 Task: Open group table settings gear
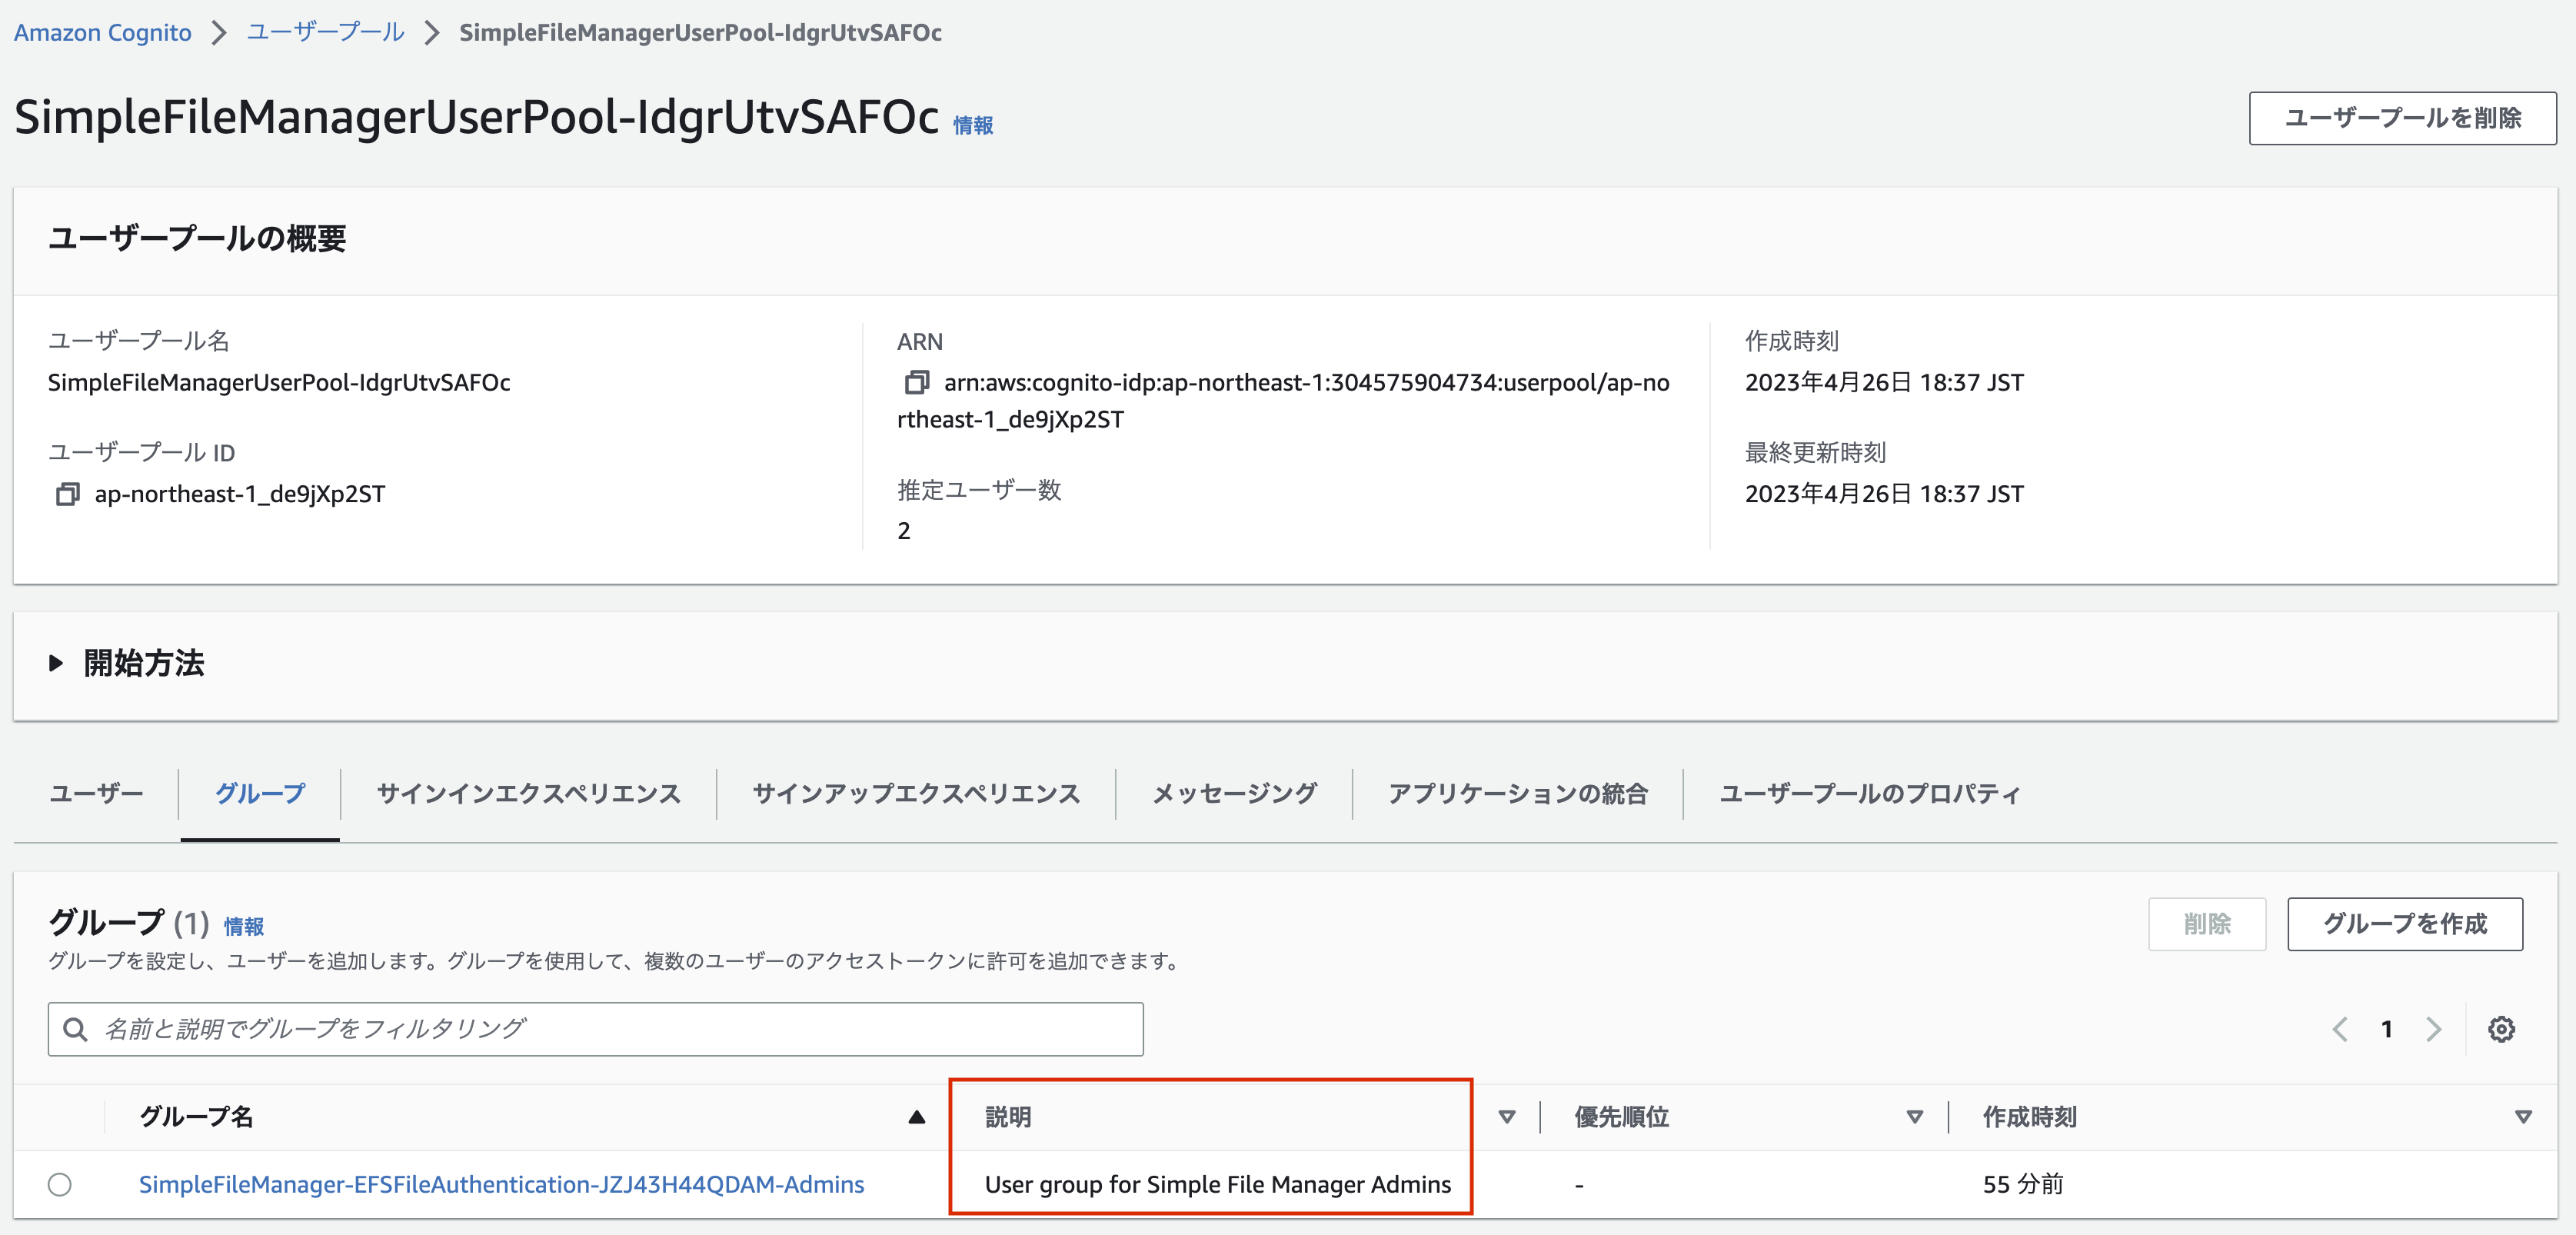pyautogui.click(x=2501, y=1029)
